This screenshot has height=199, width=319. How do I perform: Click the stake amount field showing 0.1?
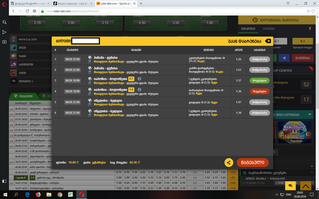tap(279, 41)
